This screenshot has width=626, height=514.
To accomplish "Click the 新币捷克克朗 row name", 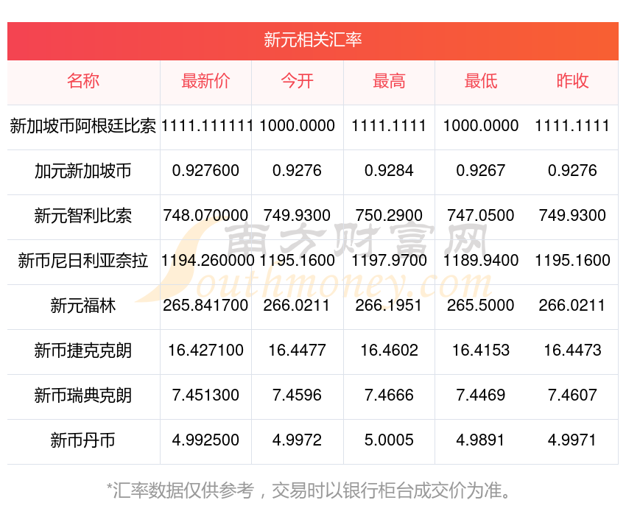I will pos(83,351).
